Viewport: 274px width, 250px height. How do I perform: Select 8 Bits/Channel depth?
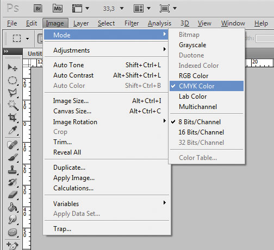coord(207,122)
